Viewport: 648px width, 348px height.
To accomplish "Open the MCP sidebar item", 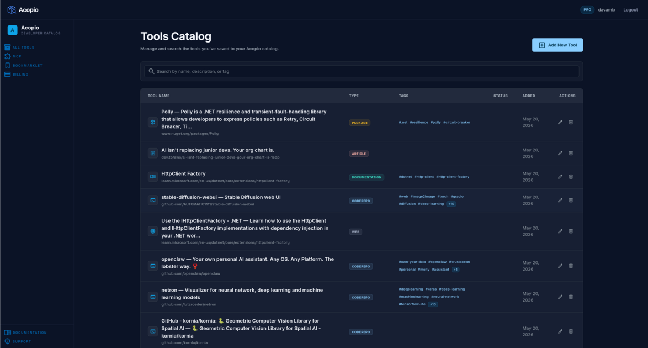I will coord(13,56).
